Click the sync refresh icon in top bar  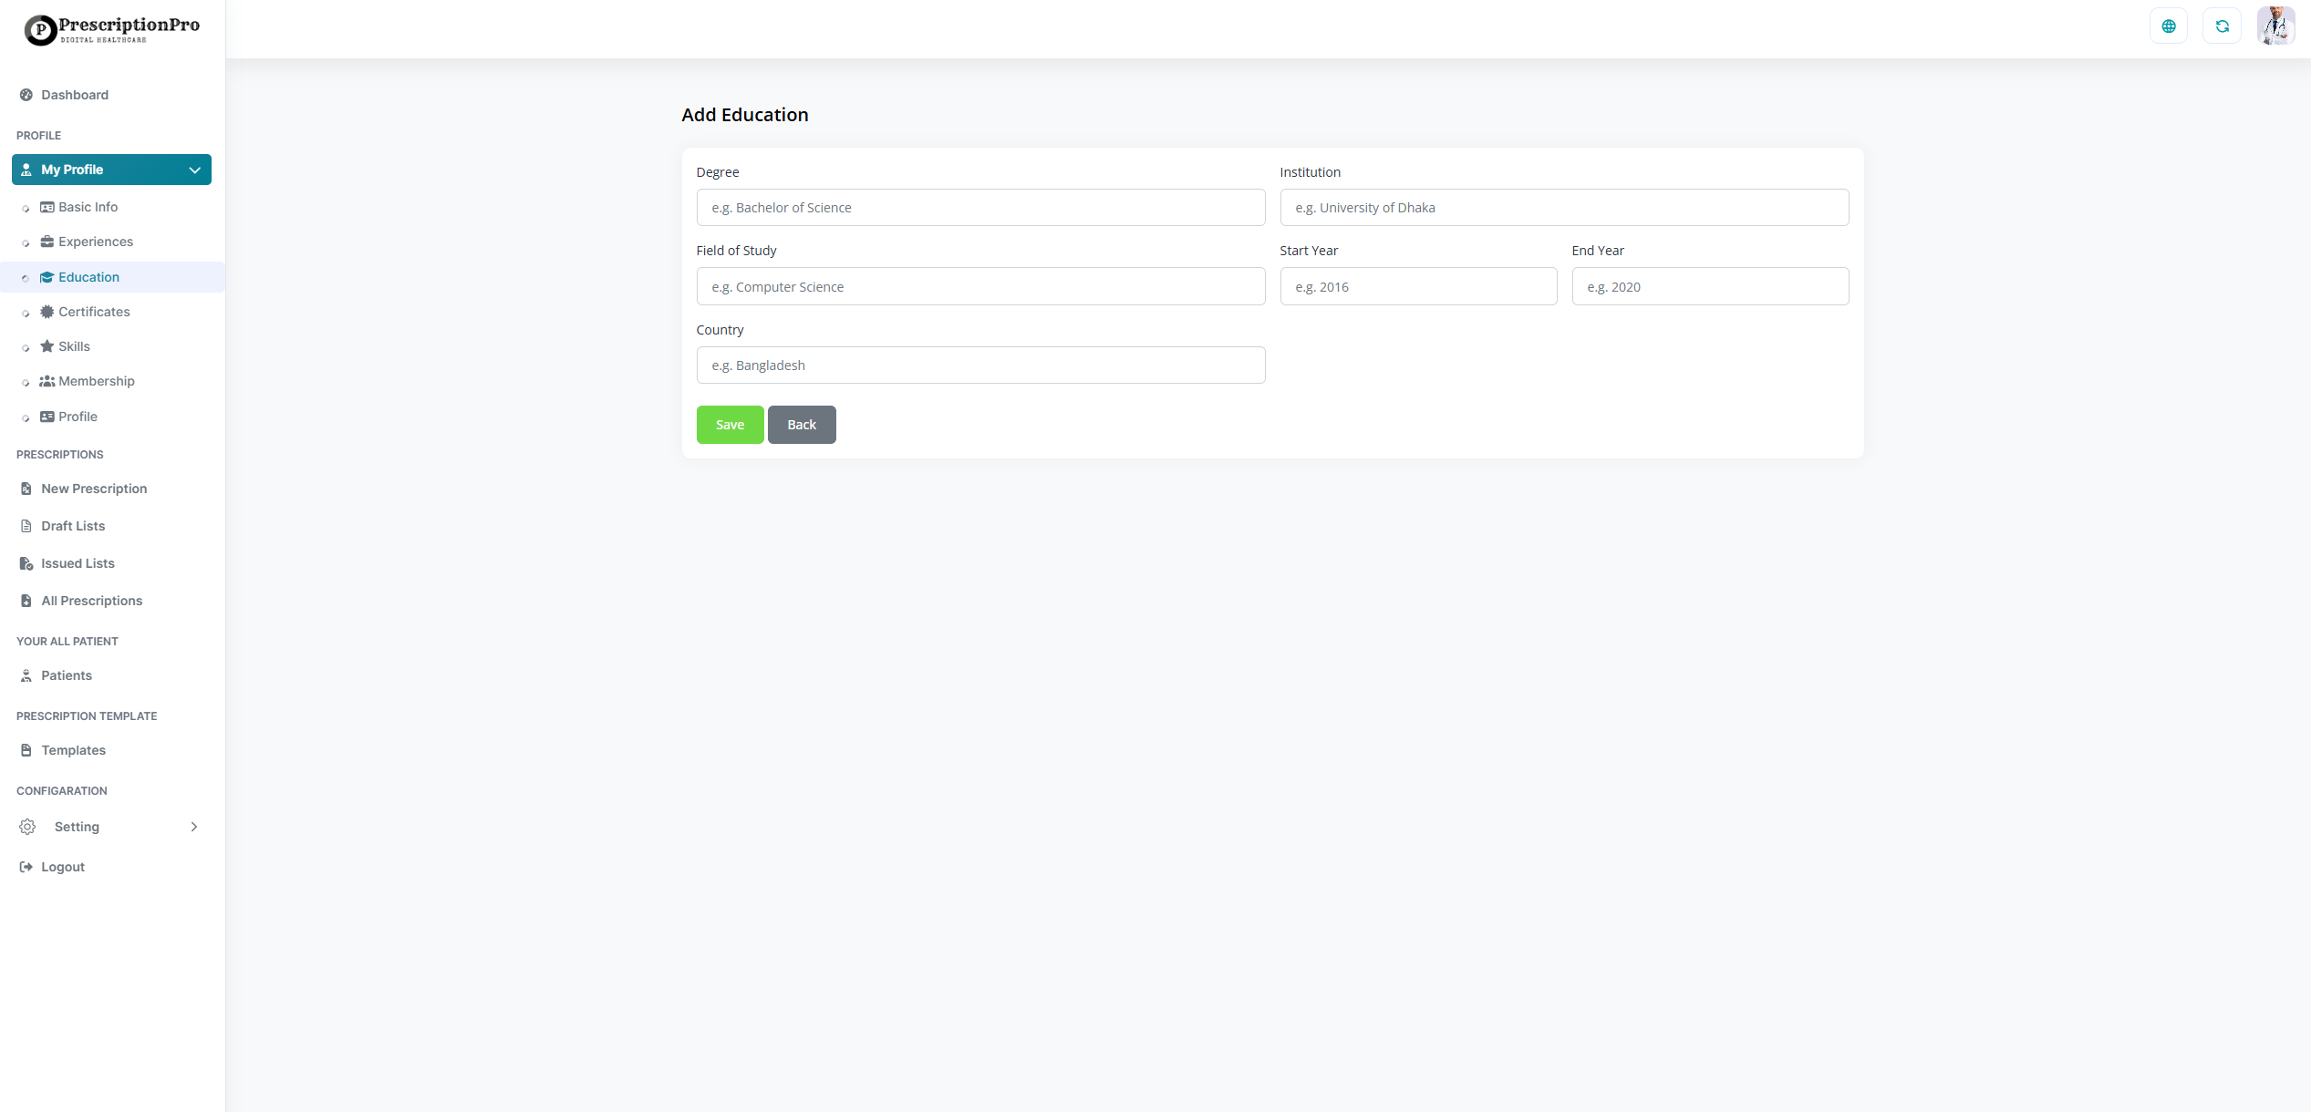[x=2223, y=26]
